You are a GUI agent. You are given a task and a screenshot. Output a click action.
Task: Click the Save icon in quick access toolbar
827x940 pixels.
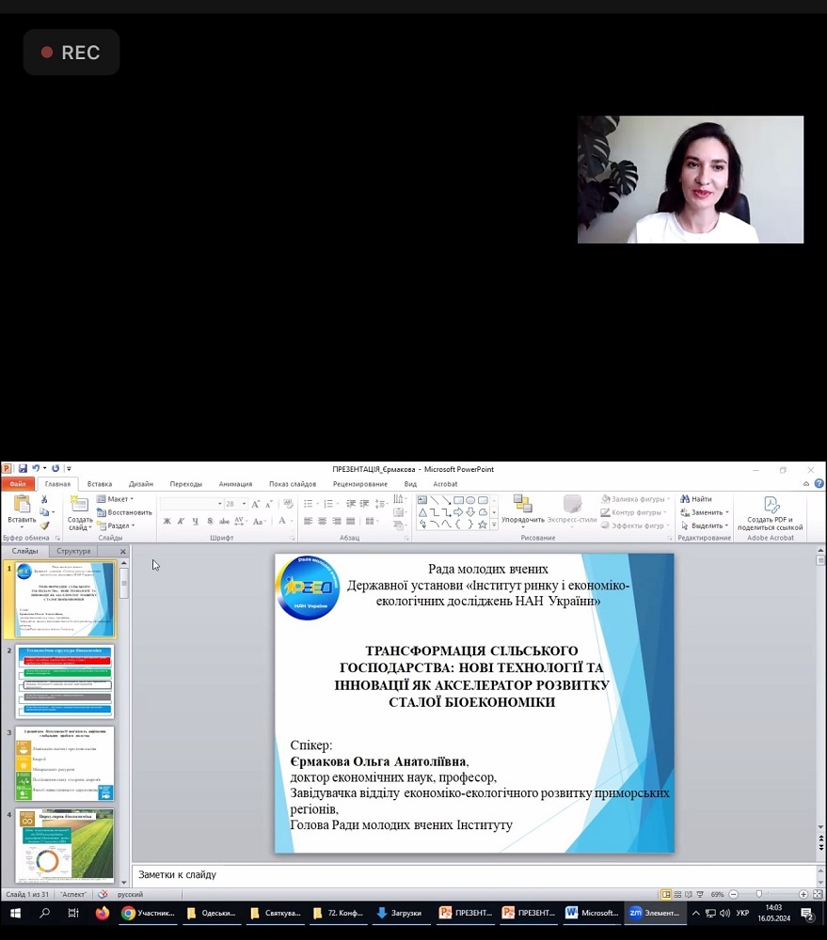(x=23, y=468)
